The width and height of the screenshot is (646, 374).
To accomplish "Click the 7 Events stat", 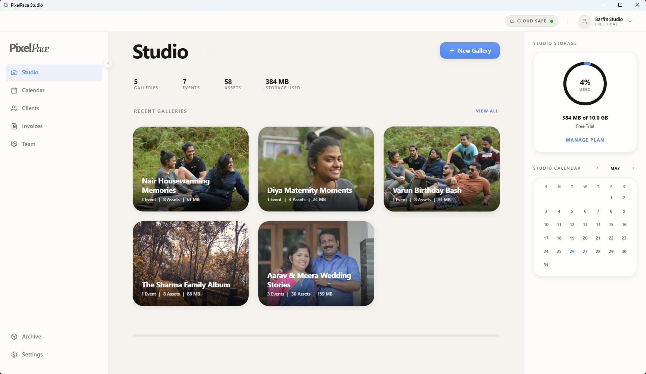I will click(x=191, y=84).
